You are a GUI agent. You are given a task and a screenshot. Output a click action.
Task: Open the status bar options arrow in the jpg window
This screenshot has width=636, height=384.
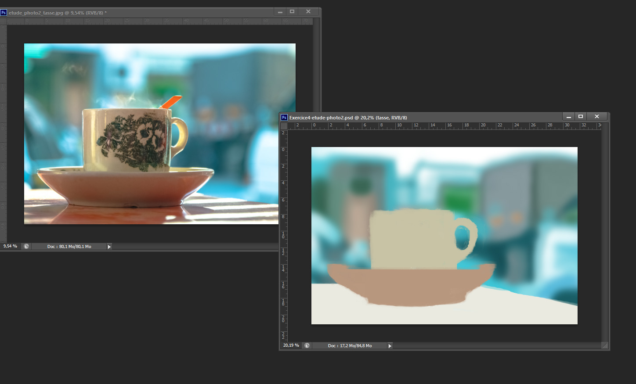[109, 246]
